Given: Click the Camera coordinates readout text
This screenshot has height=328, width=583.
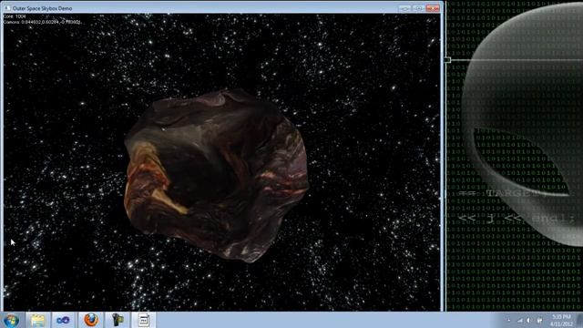Looking at the screenshot, I should 42,22.
